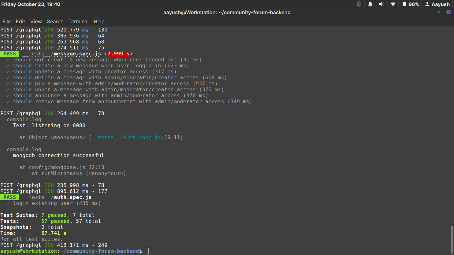Click the 67.741 s time value
This screenshot has width=454, height=255.
click(x=54, y=233)
